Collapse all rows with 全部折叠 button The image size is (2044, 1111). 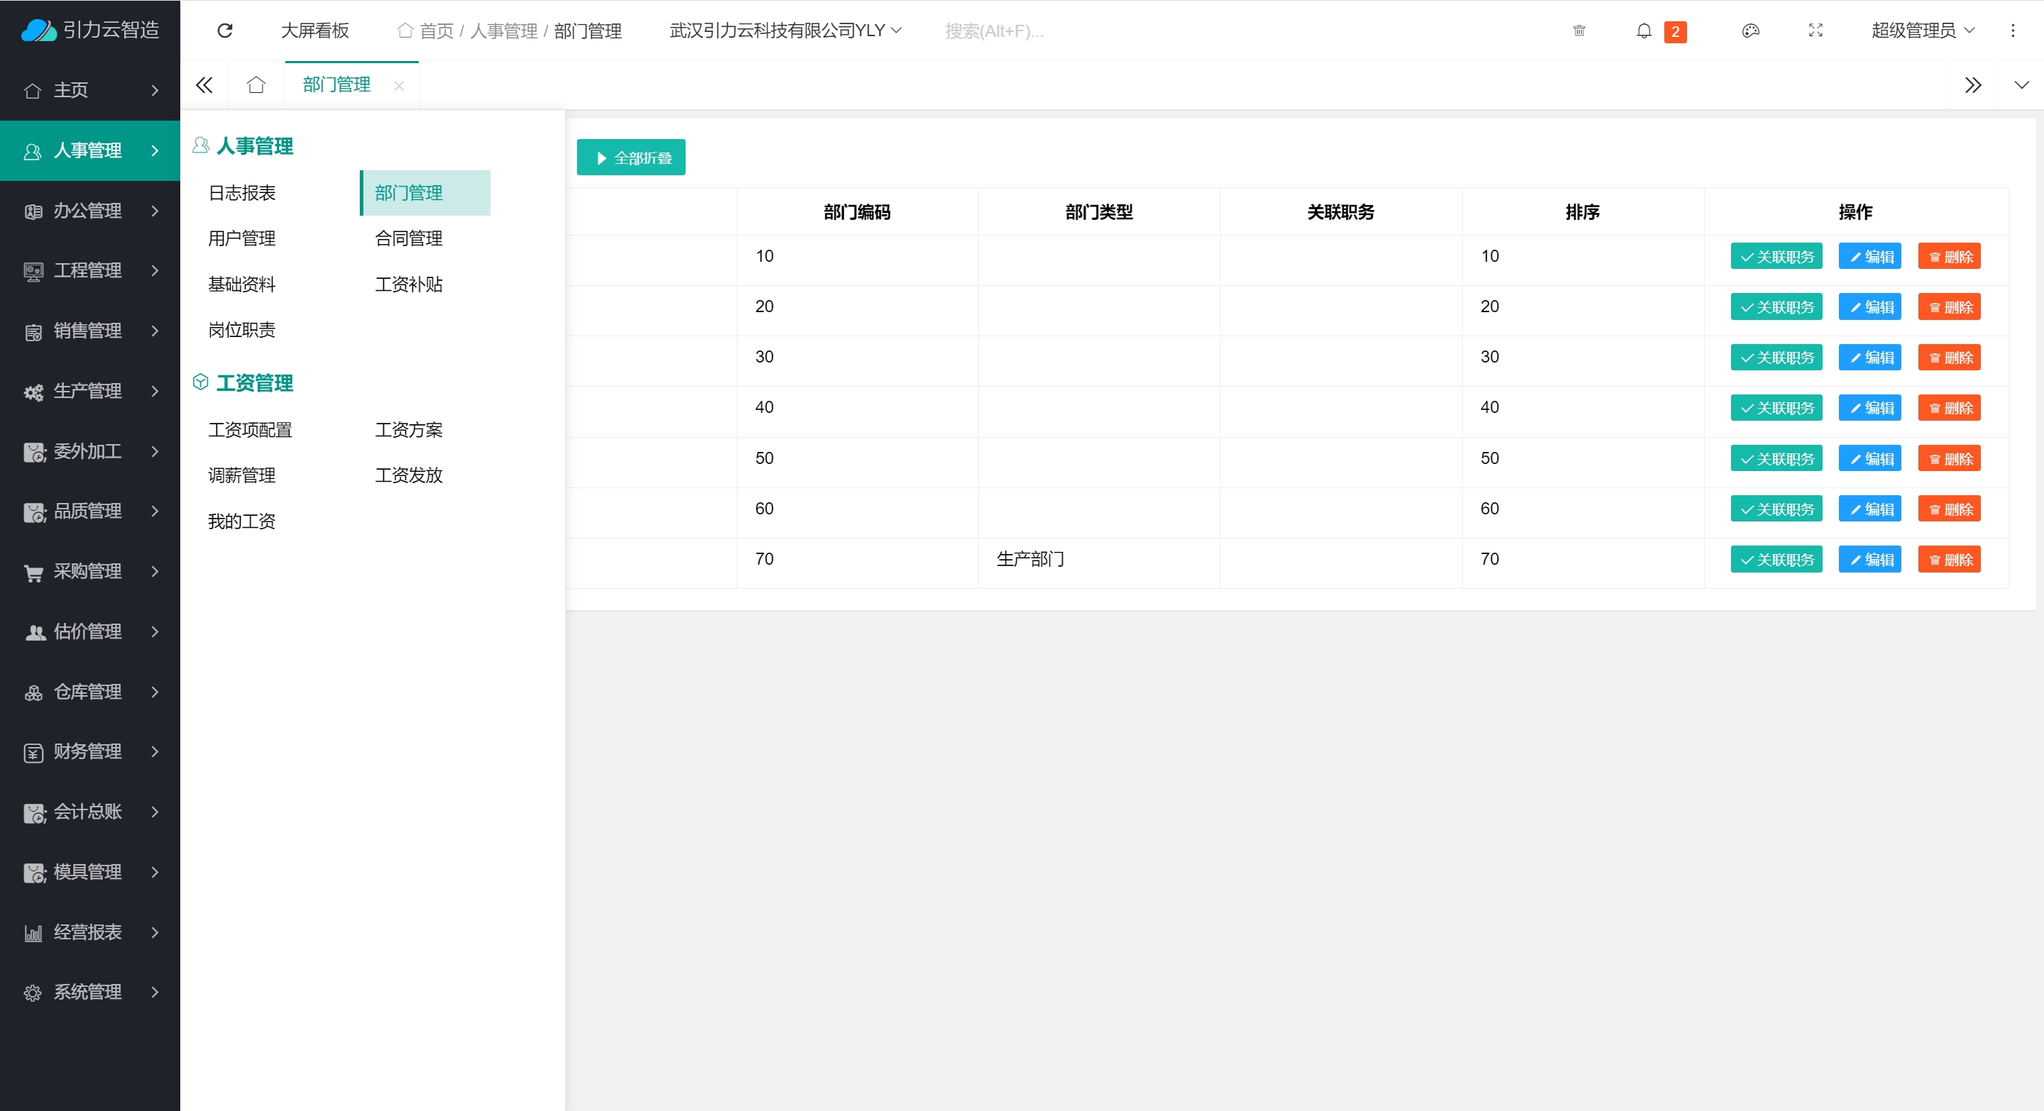pyautogui.click(x=631, y=157)
